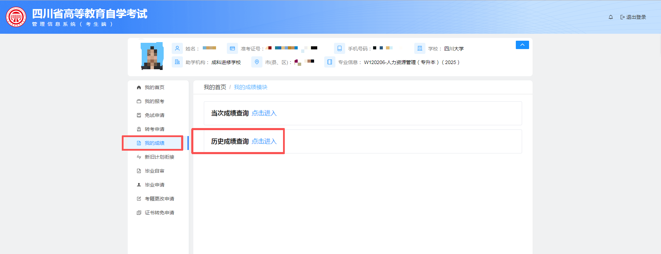
Task: Click the Sichuan self-study exam logo
Action: (16, 17)
